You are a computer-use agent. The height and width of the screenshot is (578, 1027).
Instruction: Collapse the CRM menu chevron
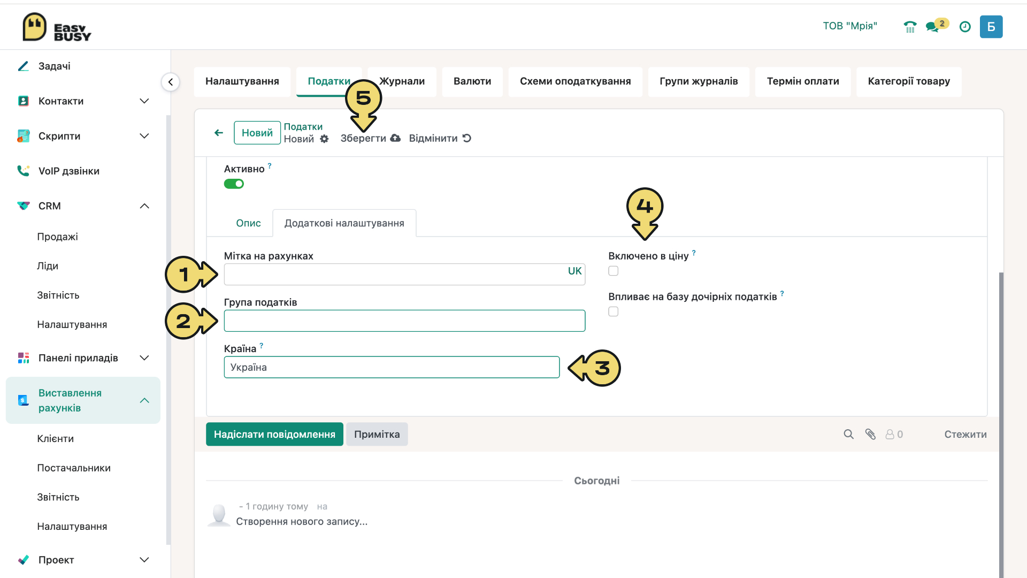coord(144,206)
